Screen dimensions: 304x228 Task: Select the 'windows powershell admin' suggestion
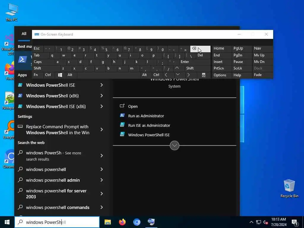click(x=53, y=180)
